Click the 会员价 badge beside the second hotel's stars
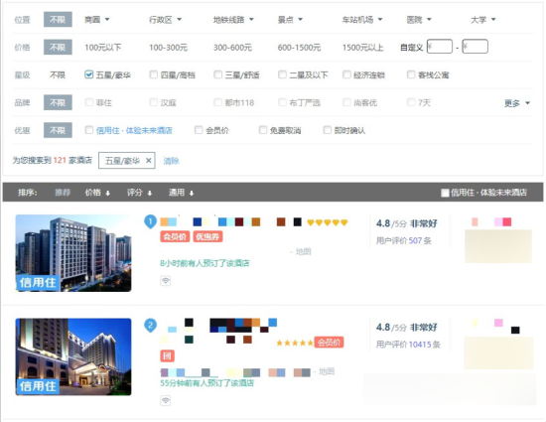546x422 pixels. tap(329, 343)
